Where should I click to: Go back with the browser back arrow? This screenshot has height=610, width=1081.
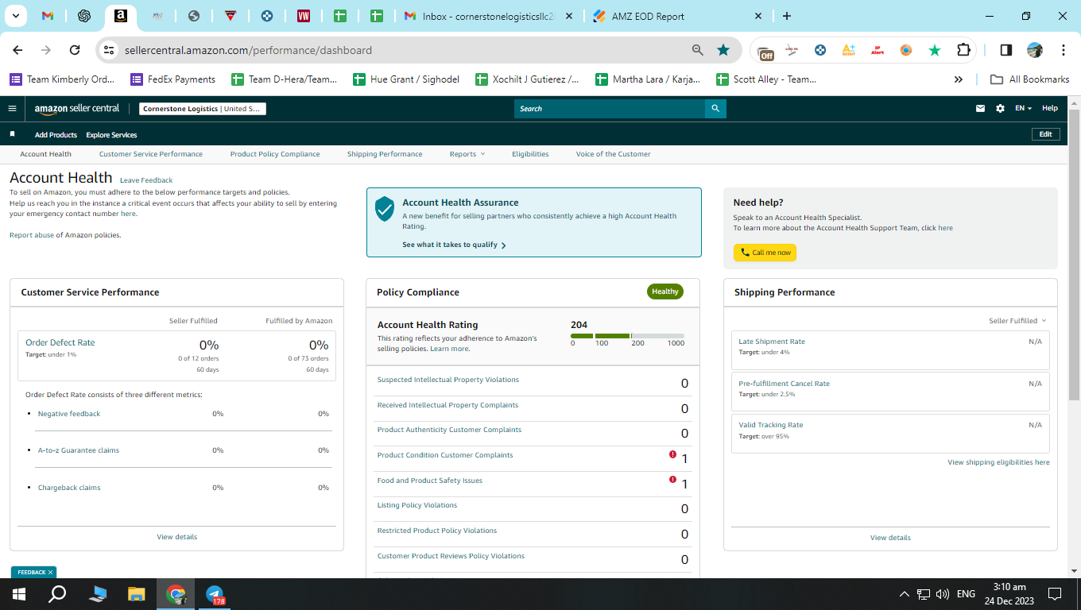tap(17, 50)
